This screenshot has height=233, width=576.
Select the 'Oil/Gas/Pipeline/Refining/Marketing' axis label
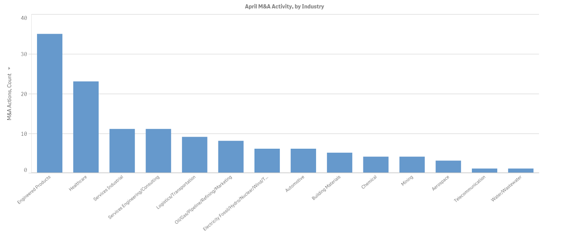[204, 200]
